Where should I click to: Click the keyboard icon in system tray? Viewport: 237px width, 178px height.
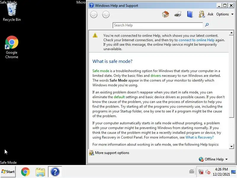click(192, 172)
